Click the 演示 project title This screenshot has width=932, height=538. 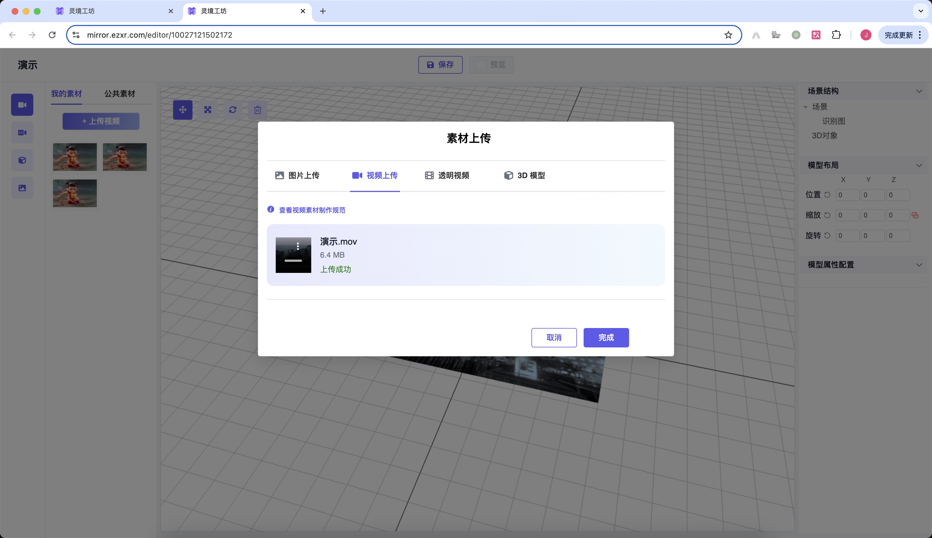[28, 65]
